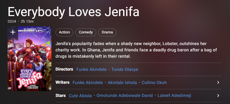The width and height of the screenshot is (230, 104).
Task: Expand the Stars row chevron
Action: click(218, 96)
